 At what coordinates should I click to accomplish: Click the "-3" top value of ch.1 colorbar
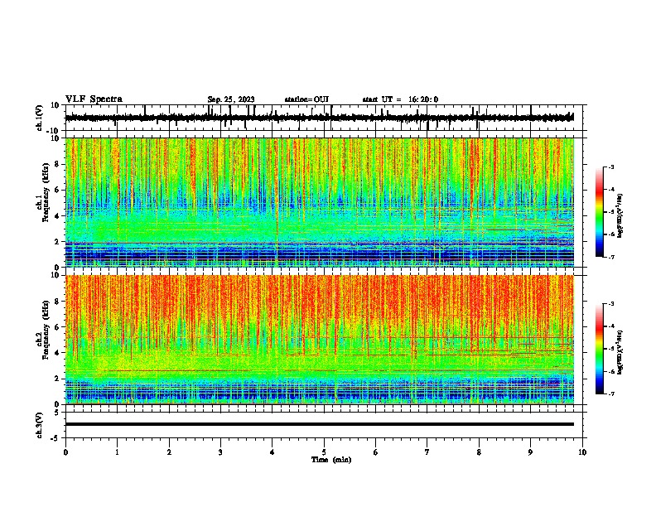[610, 167]
